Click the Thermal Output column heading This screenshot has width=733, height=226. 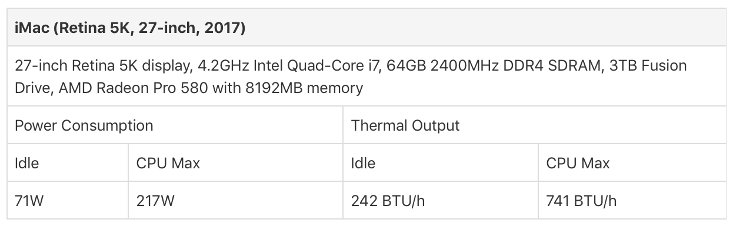405,125
